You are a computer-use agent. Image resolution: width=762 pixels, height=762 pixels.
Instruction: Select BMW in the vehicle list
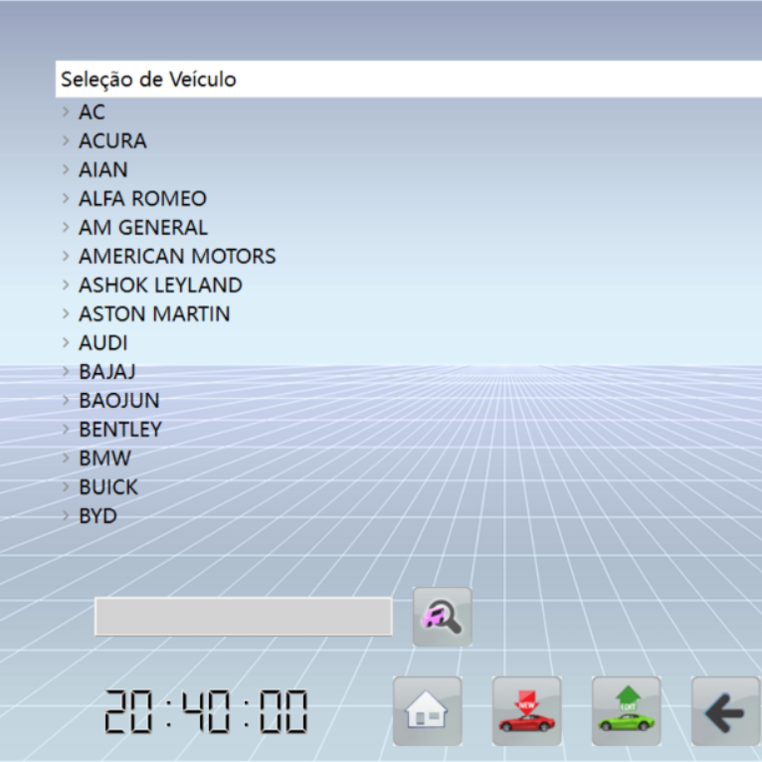click(x=105, y=459)
